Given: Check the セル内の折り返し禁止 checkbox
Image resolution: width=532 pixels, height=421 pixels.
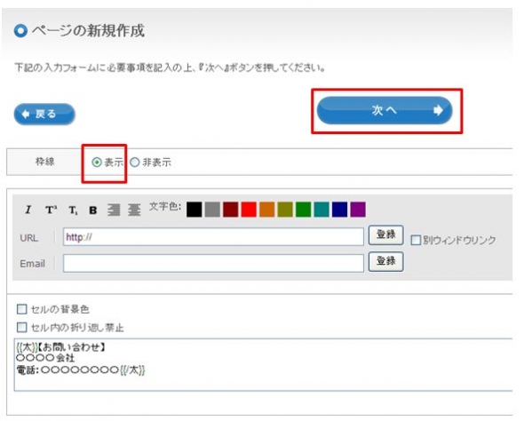Looking at the screenshot, I should (21, 328).
